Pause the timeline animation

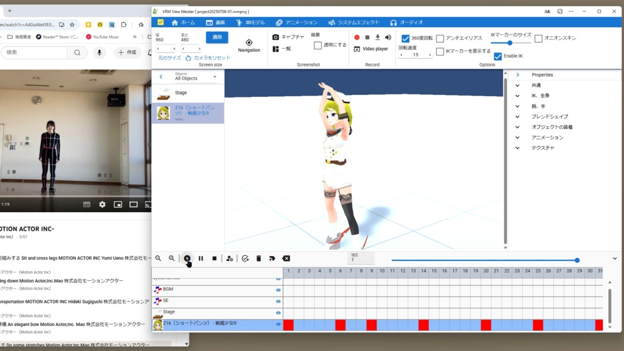[201, 258]
